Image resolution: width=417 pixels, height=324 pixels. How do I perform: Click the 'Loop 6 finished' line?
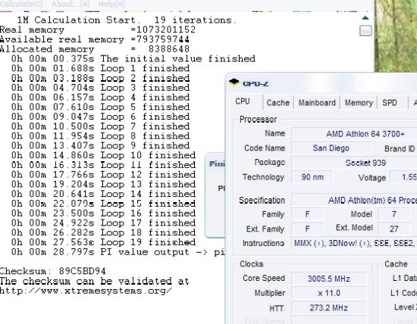[101, 117]
